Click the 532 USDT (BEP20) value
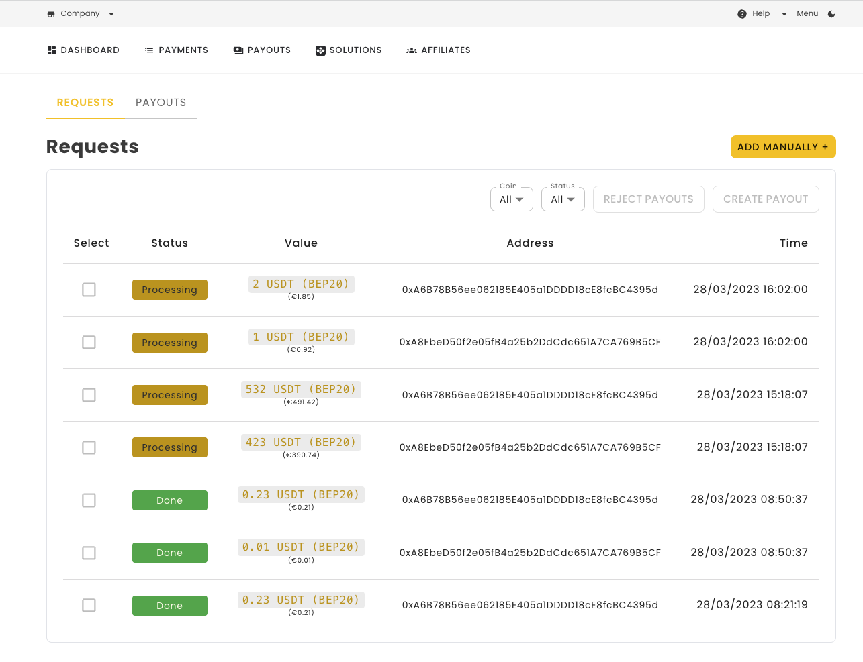863x662 pixels. pos(301,389)
